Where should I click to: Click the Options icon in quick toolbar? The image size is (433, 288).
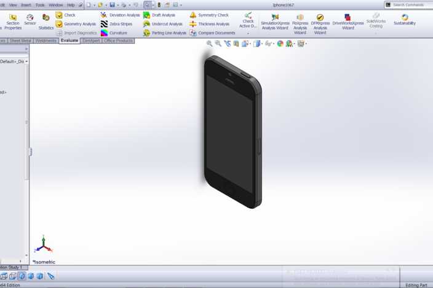[175, 5]
